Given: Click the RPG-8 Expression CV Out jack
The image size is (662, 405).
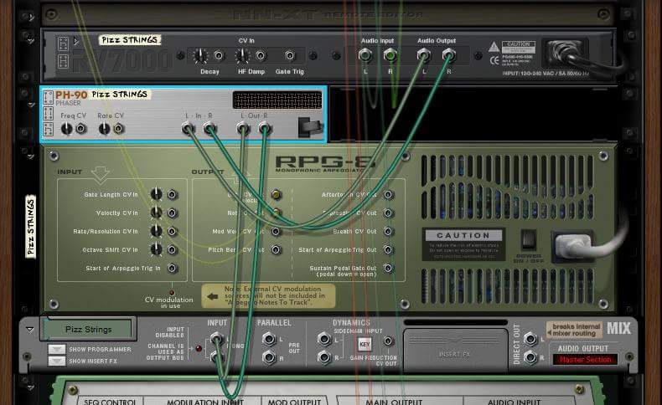Looking at the screenshot, I should [x=388, y=213].
